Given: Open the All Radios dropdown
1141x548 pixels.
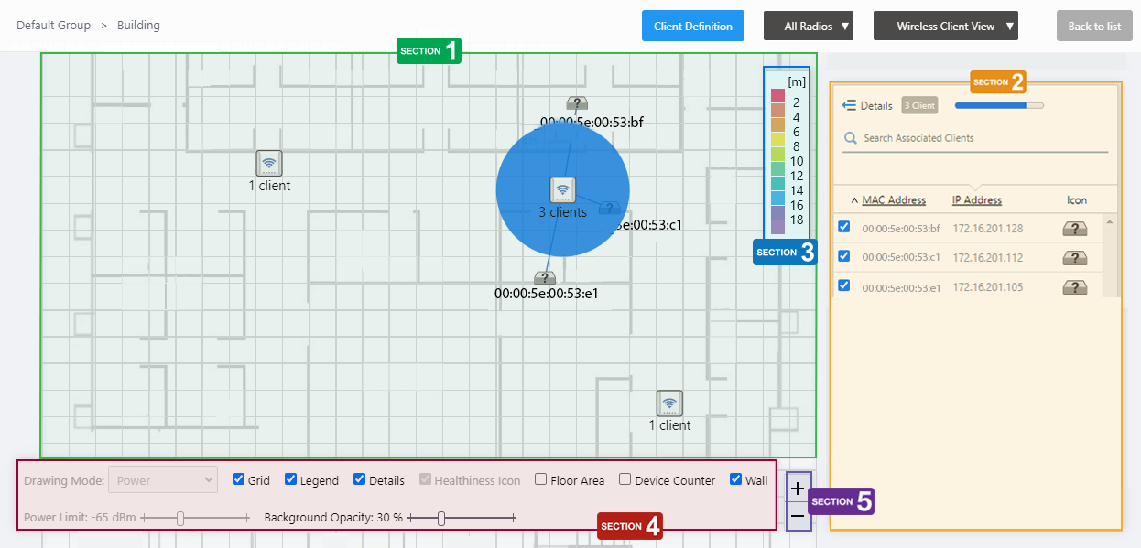Looking at the screenshot, I should tap(808, 27).
